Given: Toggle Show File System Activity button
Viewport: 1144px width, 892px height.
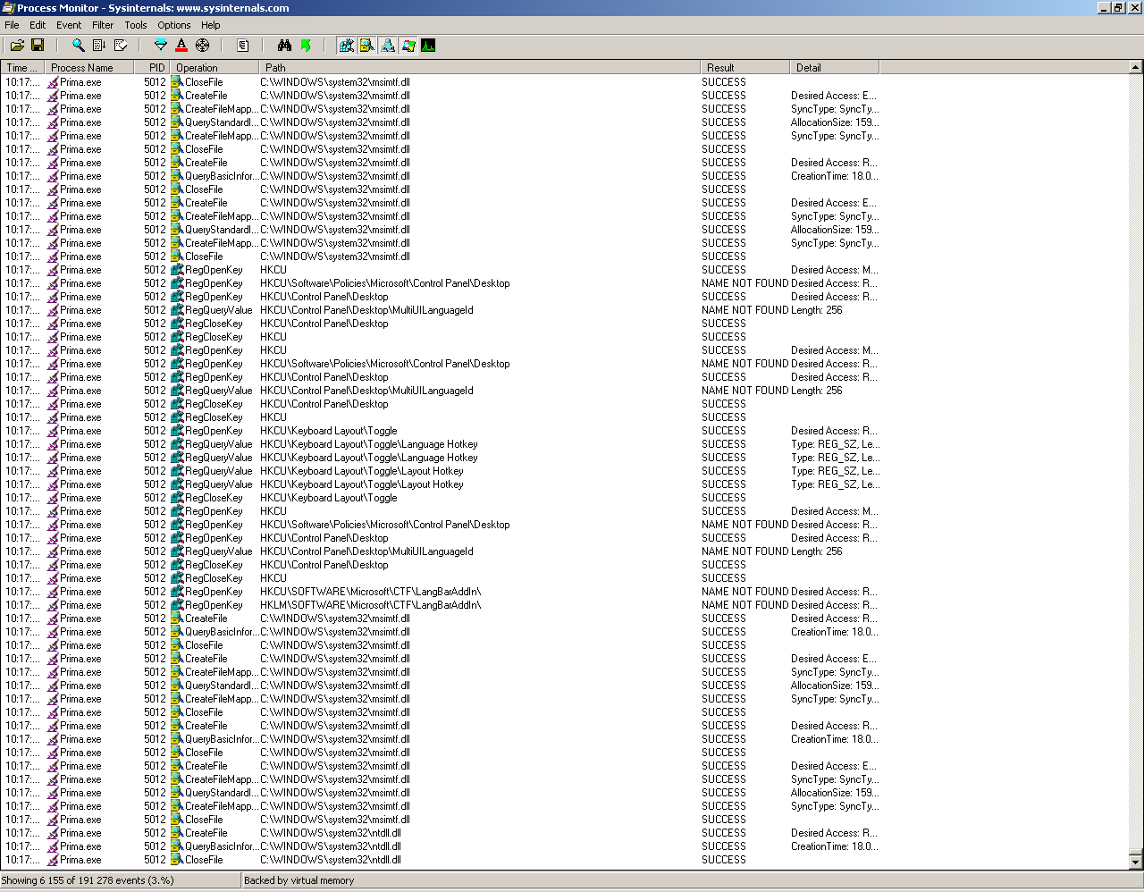Looking at the screenshot, I should pos(366,46).
